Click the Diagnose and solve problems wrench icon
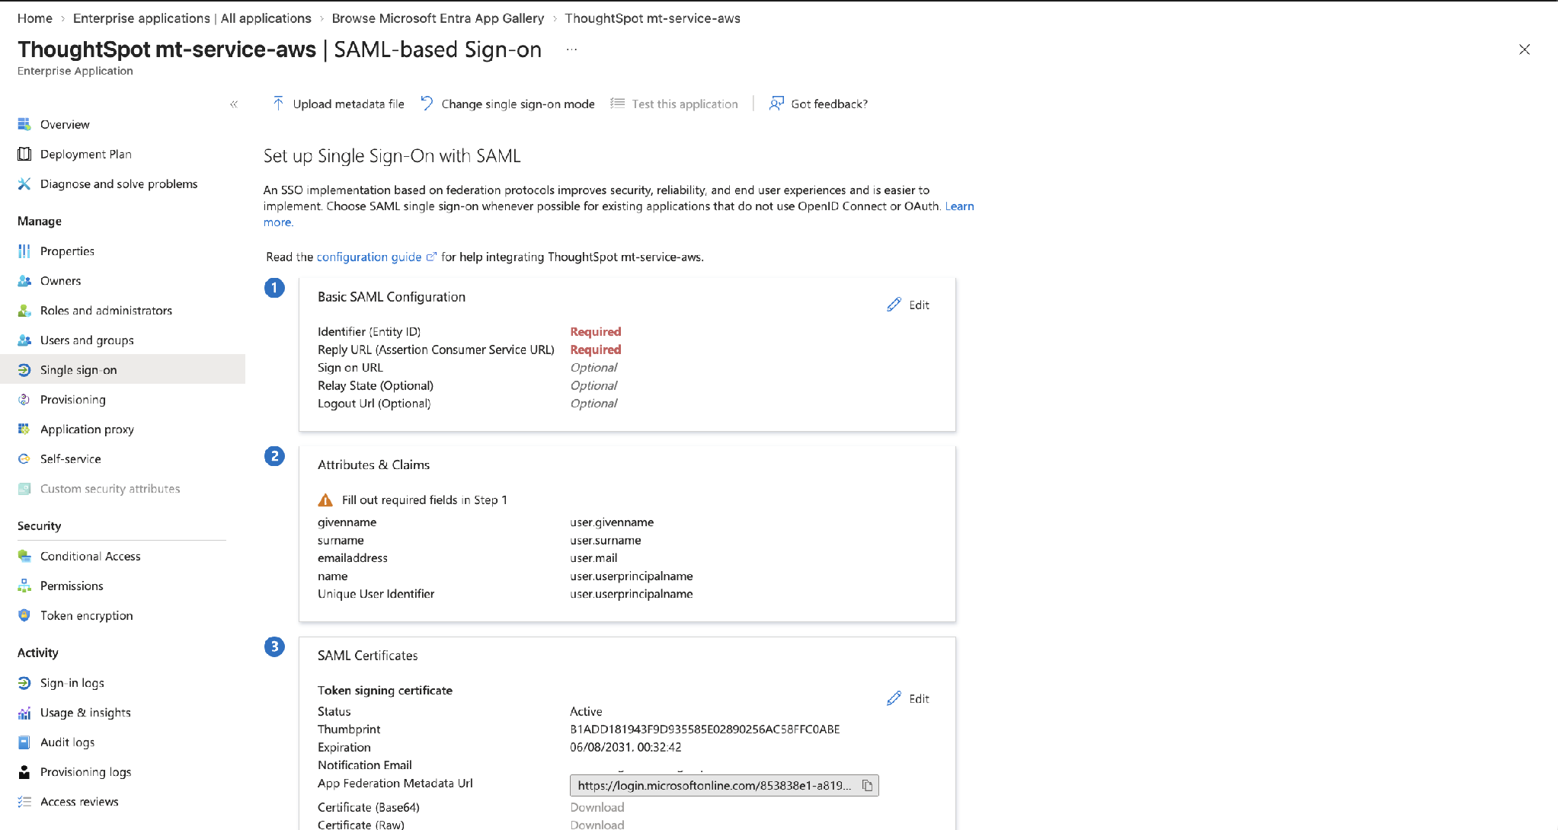Image resolution: width=1558 pixels, height=830 pixels. tap(24, 184)
